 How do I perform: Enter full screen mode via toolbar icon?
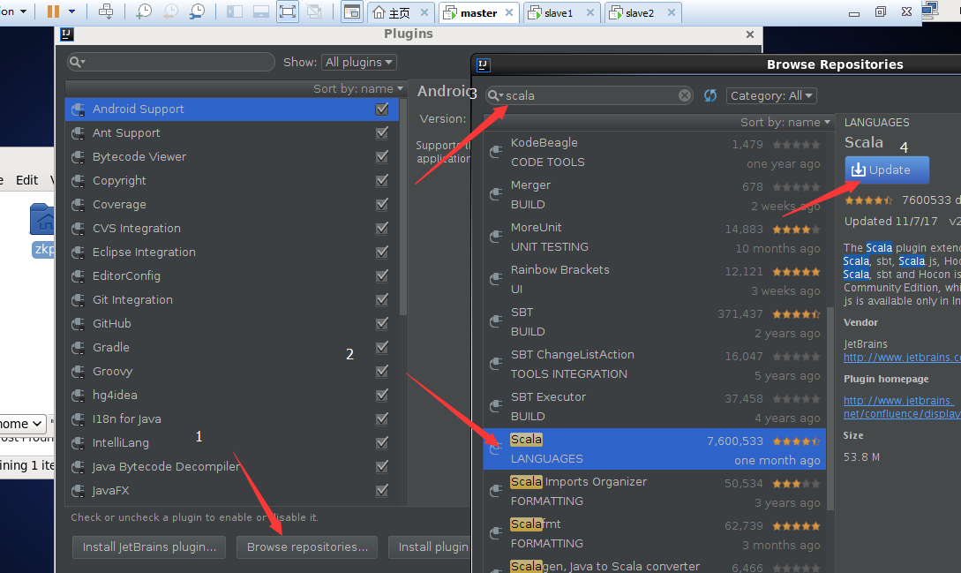[288, 11]
